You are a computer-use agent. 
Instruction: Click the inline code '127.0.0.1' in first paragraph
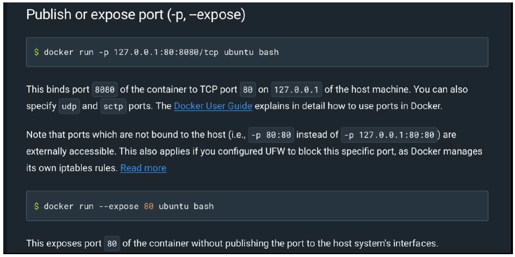coord(296,90)
